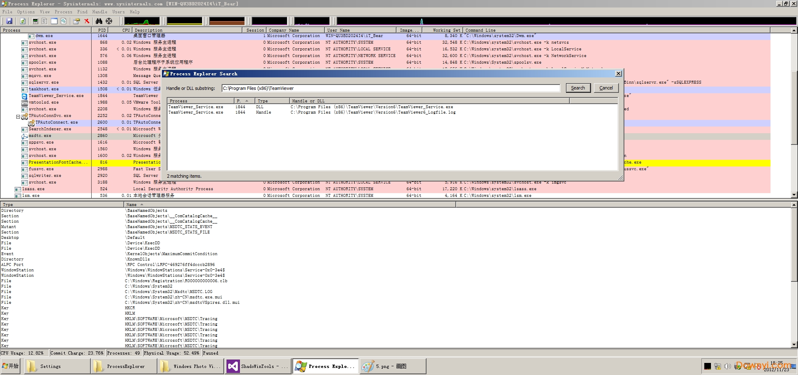The width and height of the screenshot is (798, 375).
Task: Click the Properties toolbar icon
Action: [76, 21]
